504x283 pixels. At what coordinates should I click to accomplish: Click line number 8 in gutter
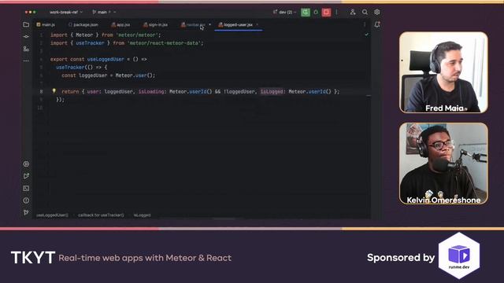click(x=41, y=92)
